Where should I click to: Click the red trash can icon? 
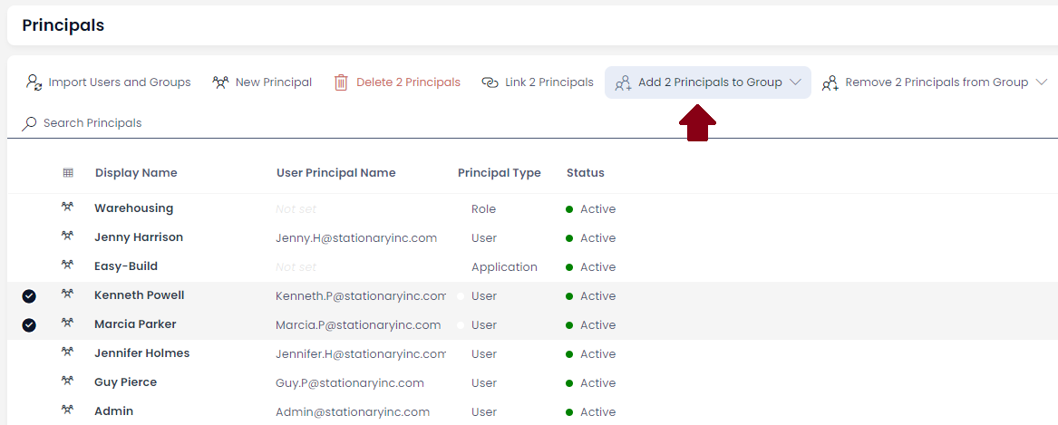342,82
